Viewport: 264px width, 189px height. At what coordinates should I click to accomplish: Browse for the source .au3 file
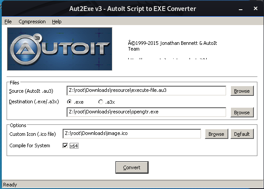click(242, 91)
